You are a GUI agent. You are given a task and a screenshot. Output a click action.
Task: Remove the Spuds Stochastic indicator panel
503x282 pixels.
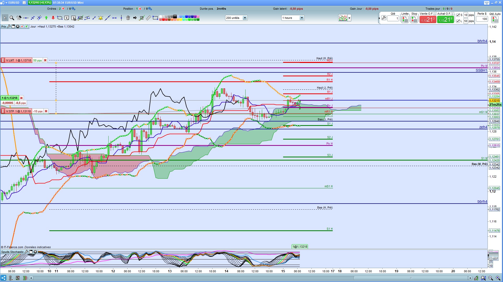tap(35, 252)
